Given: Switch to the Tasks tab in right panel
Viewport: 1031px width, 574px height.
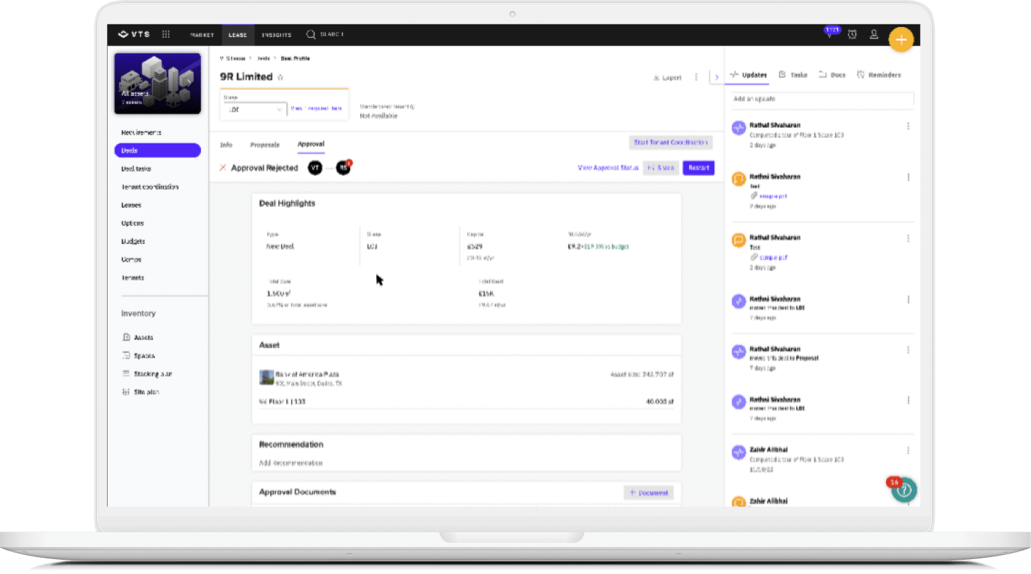Looking at the screenshot, I should tap(793, 75).
